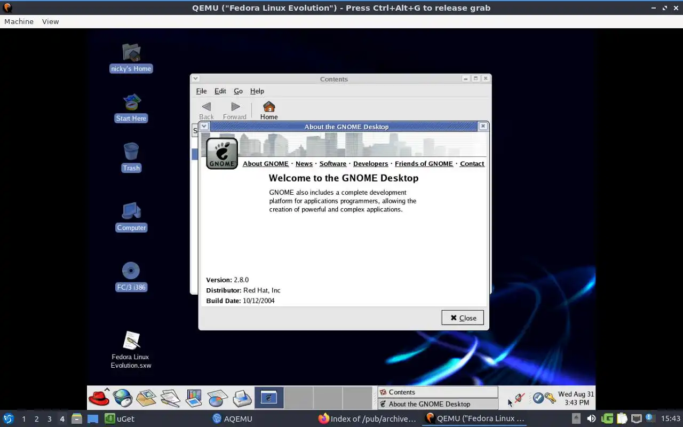Open the word processor launcher
The width and height of the screenshot is (683, 427).
point(170,398)
